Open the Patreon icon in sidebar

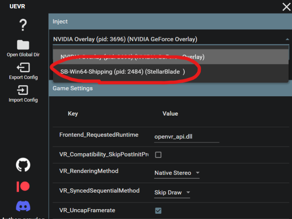pyautogui.click(x=23, y=186)
